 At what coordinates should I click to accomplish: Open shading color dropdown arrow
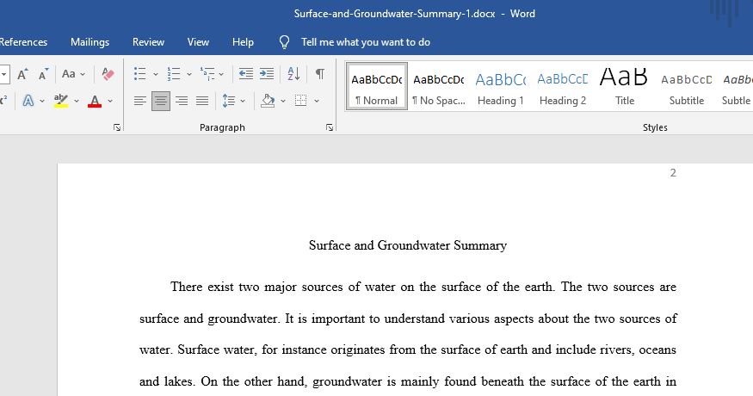[x=283, y=101]
